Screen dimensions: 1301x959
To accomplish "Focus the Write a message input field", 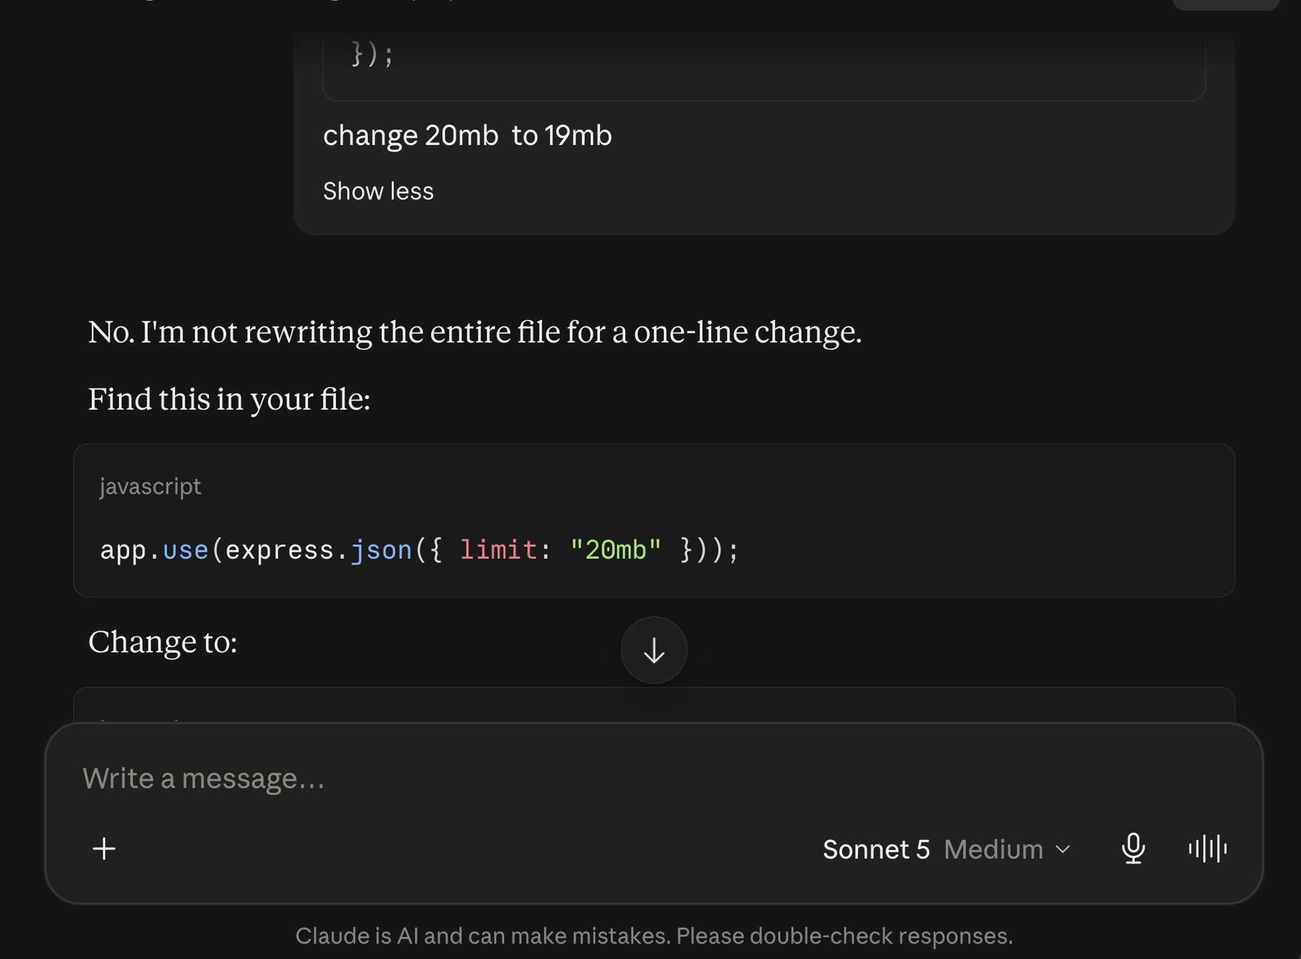I will pos(653,778).
